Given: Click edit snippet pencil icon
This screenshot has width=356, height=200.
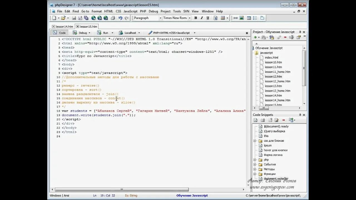Looking at the screenshot, I should (x=276, y=120).
